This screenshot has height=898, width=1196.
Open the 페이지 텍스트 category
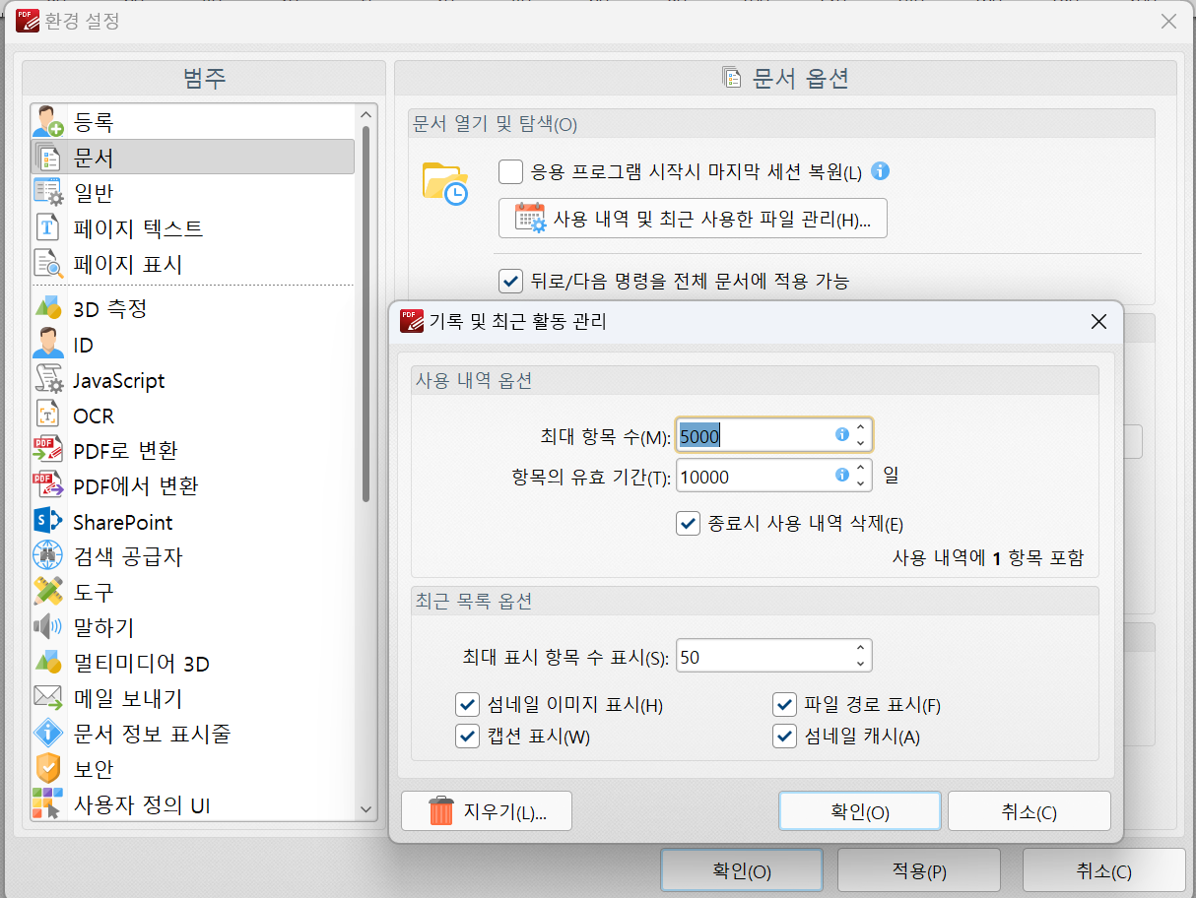pyautogui.click(x=138, y=228)
